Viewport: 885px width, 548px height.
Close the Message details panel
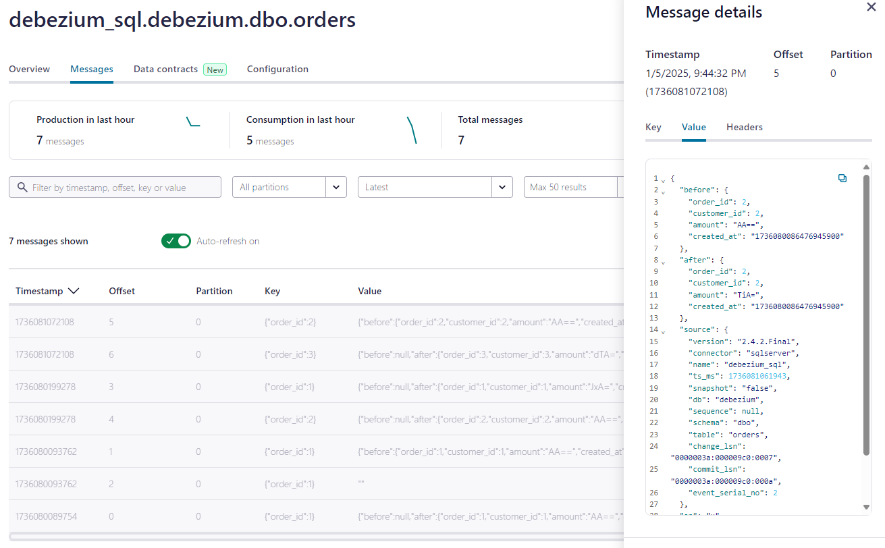click(871, 7)
